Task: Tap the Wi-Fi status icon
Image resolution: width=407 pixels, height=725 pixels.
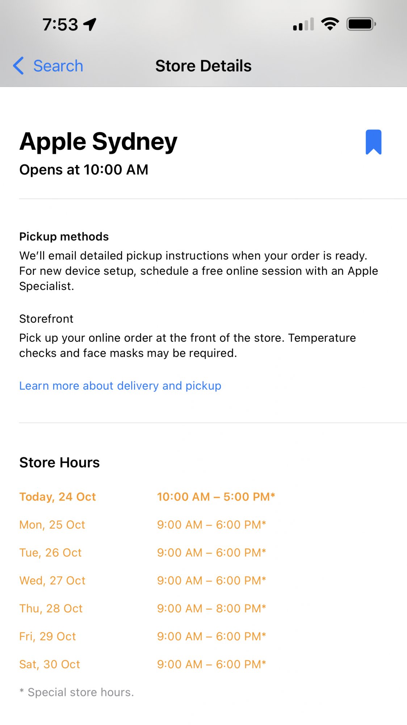Action: [x=330, y=24]
